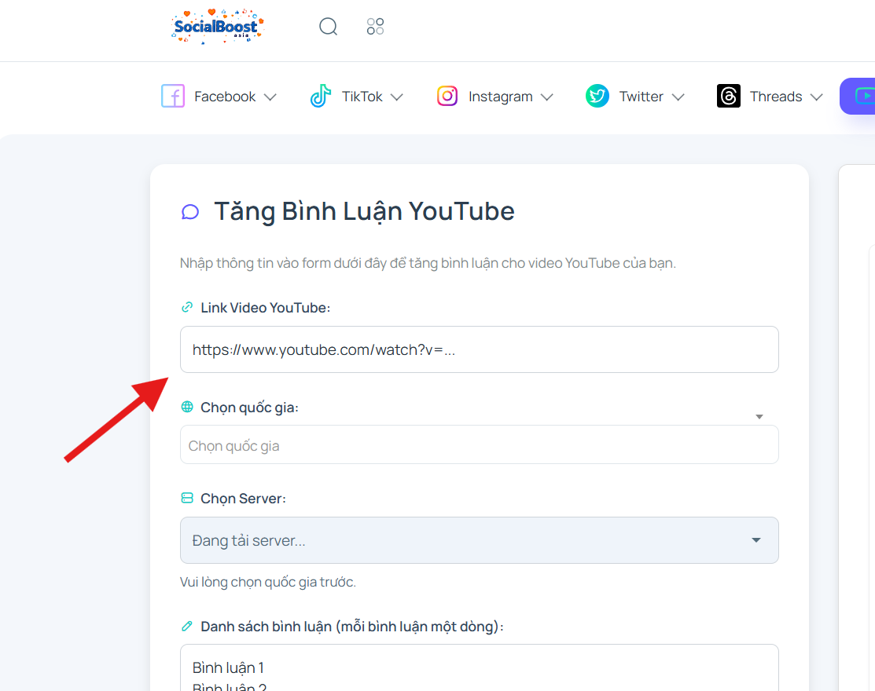Open the Facebook menu item
The image size is (875, 691).
[219, 97]
